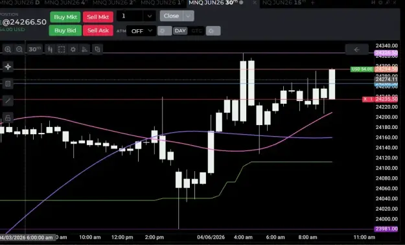Switch to NQ JUN26 15m tab

point(284,3)
